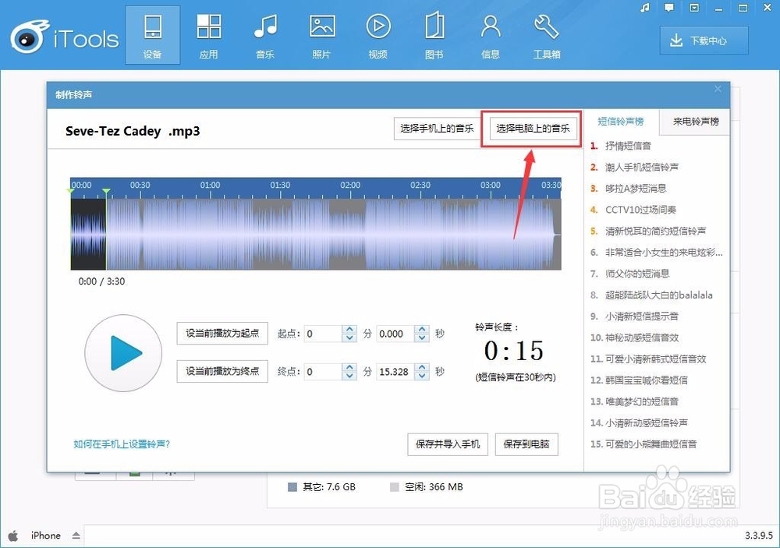Image resolution: width=780 pixels, height=548 pixels.
Task: Increase the 0.000 seconds start value
Action: (421, 329)
